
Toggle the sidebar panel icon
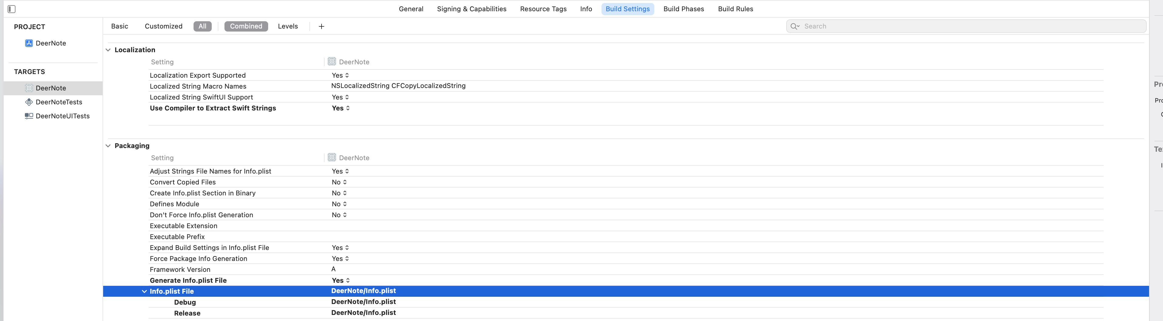[12, 9]
